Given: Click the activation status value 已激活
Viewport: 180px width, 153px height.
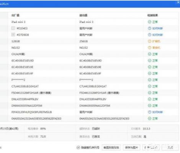Looking at the screenshot, I should pos(96,137).
